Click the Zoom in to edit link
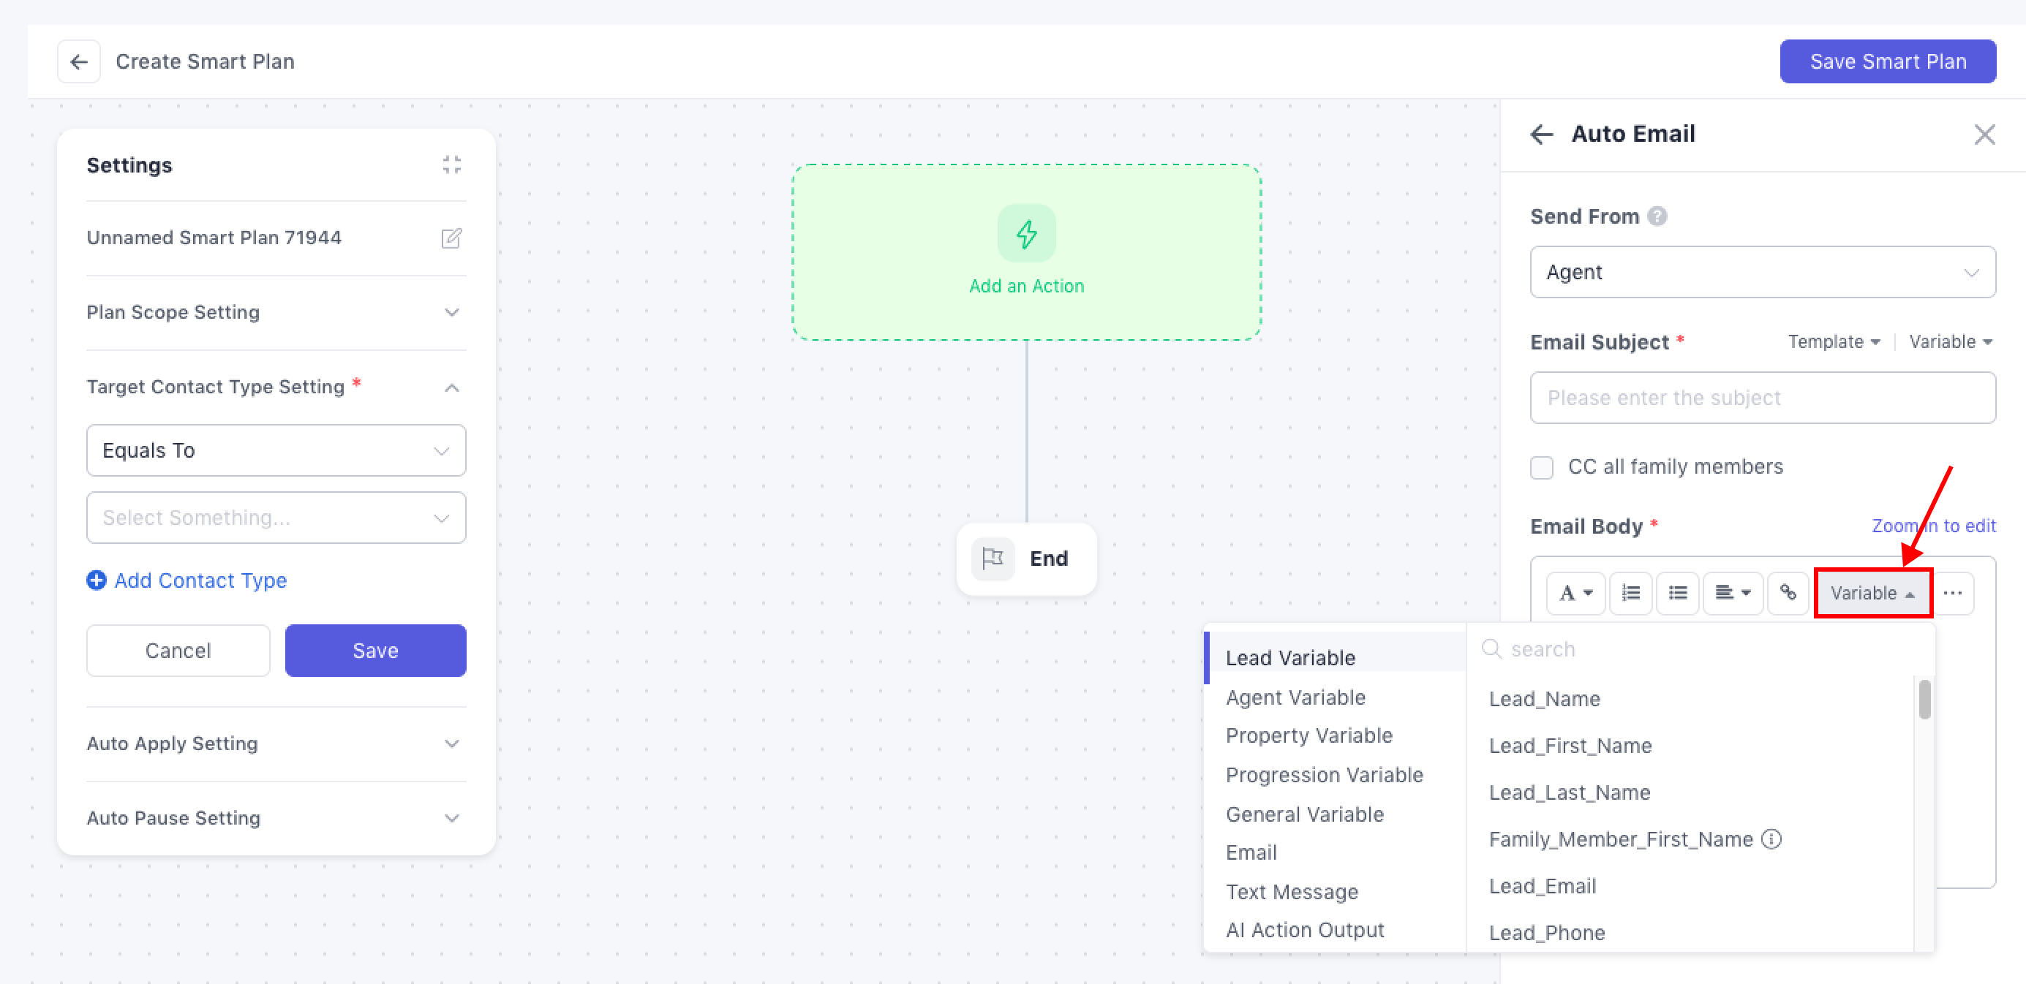This screenshot has height=984, width=2026. click(x=1933, y=526)
